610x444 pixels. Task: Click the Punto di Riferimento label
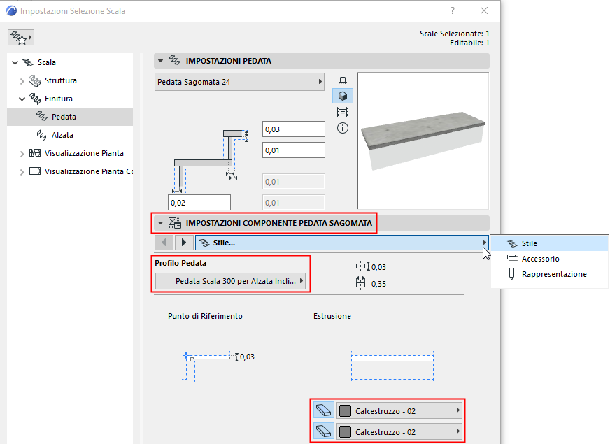coord(205,317)
